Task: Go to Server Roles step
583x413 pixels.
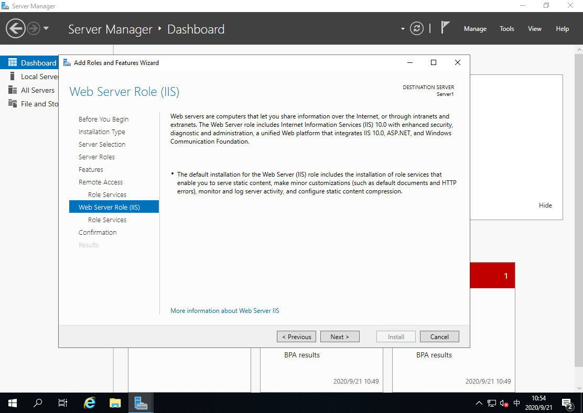Action: pos(96,157)
